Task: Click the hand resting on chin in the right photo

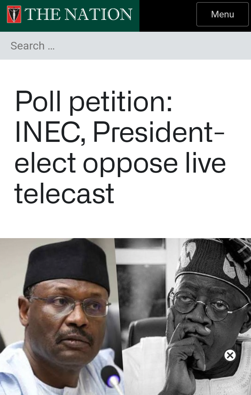Action: [185, 353]
